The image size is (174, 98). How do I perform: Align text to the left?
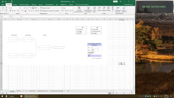pos(29,11)
